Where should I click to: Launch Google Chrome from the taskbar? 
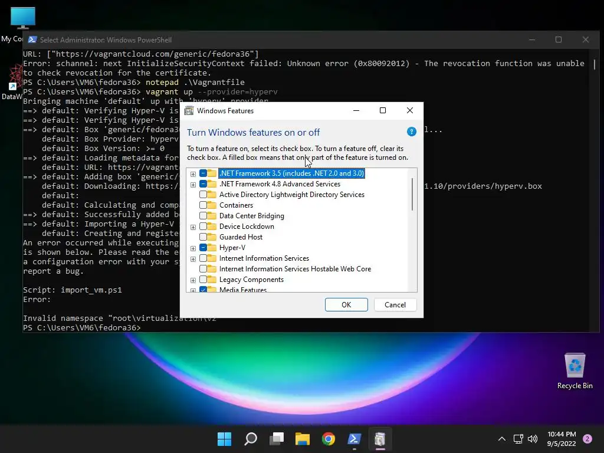pos(328,439)
